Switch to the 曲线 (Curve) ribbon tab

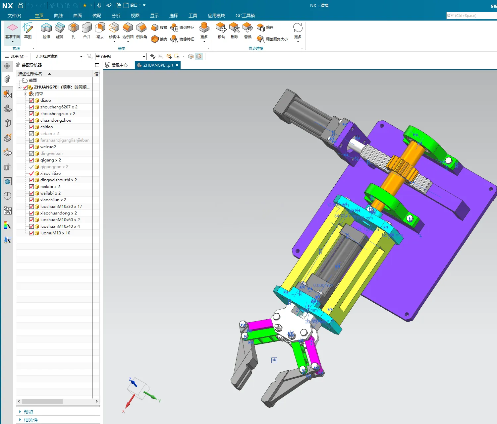point(58,16)
